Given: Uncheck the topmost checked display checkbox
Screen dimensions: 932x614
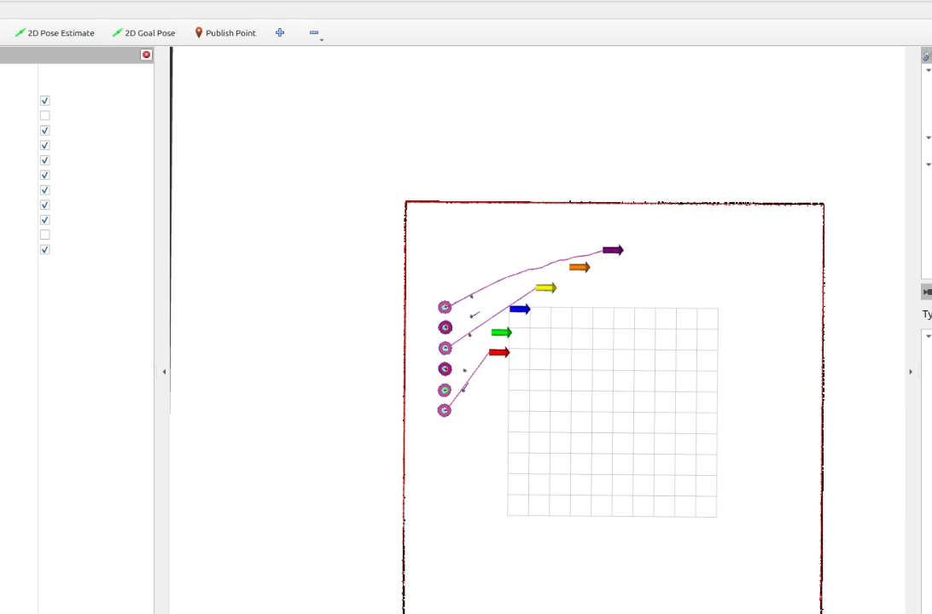Looking at the screenshot, I should (x=44, y=101).
